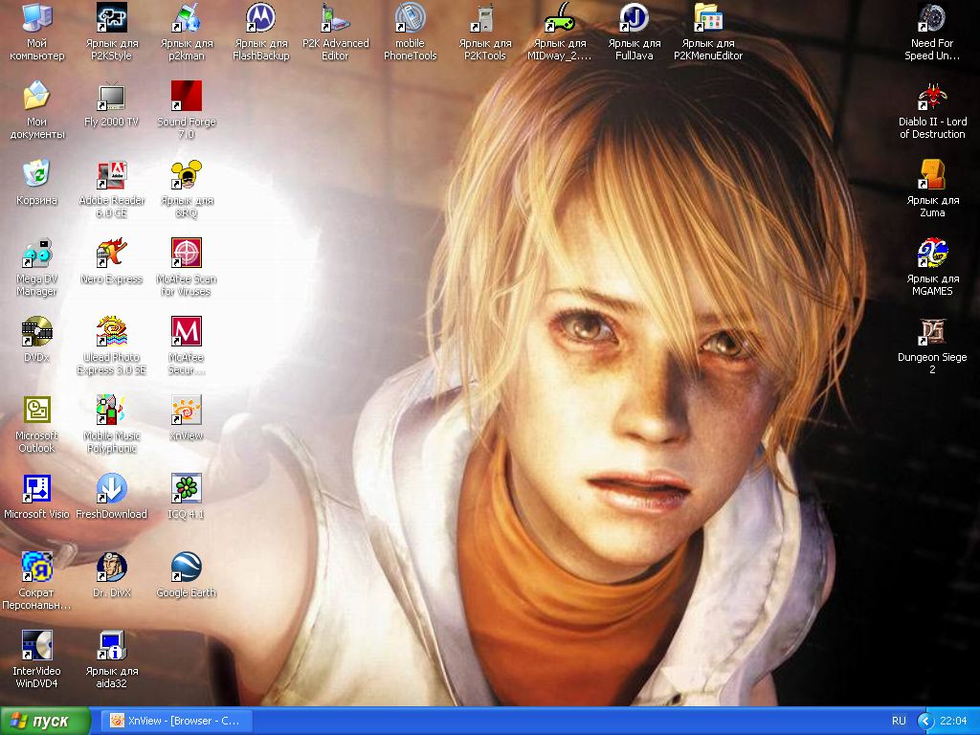Click the P2KTools shortcut icon
The height and width of the screenshot is (735, 980).
pos(485,17)
